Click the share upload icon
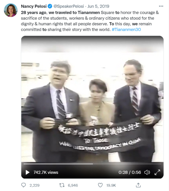 pos(138,185)
